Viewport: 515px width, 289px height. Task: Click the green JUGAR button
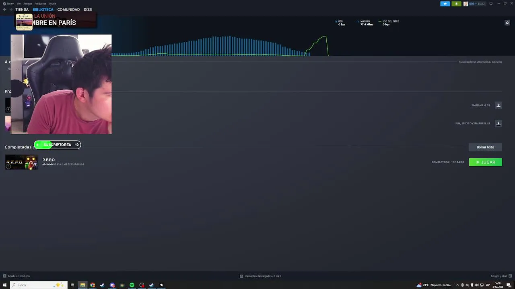(x=485, y=162)
